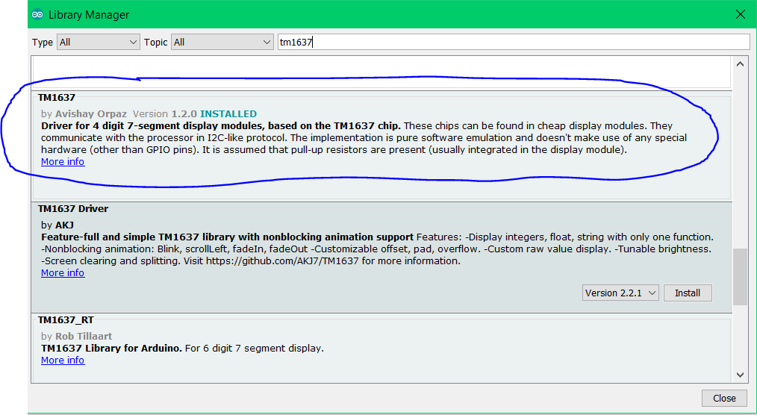
Task: Click the scrollbar down arrow
Action: tap(740, 375)
